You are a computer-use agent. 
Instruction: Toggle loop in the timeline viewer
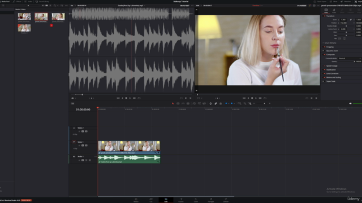click(265, 98)
